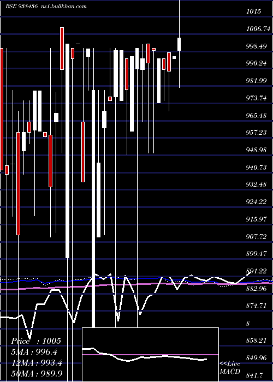Click the 1006.74 price axis label
Screen dimensions: 273x382
click(258, 29)
